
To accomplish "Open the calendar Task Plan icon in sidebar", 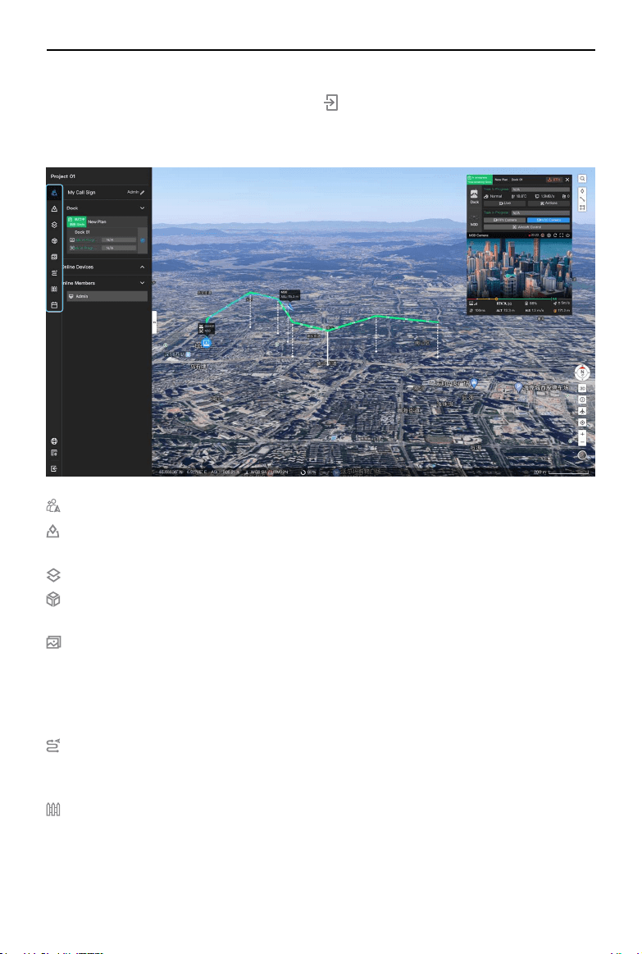I will coord(54,305).
